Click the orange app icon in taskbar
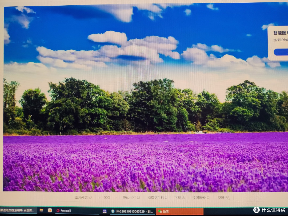This screenshot has height=216, width=288. [50, 210]
